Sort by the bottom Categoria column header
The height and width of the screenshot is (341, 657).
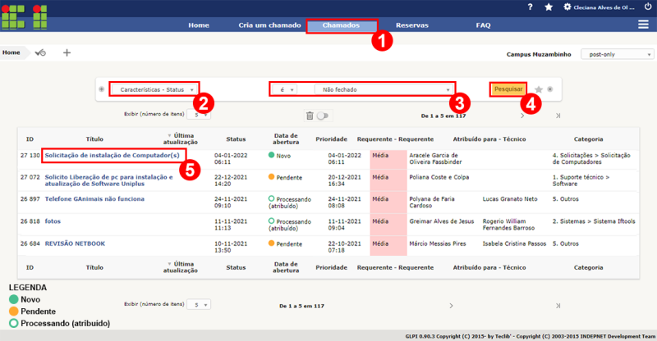(588, 267)
